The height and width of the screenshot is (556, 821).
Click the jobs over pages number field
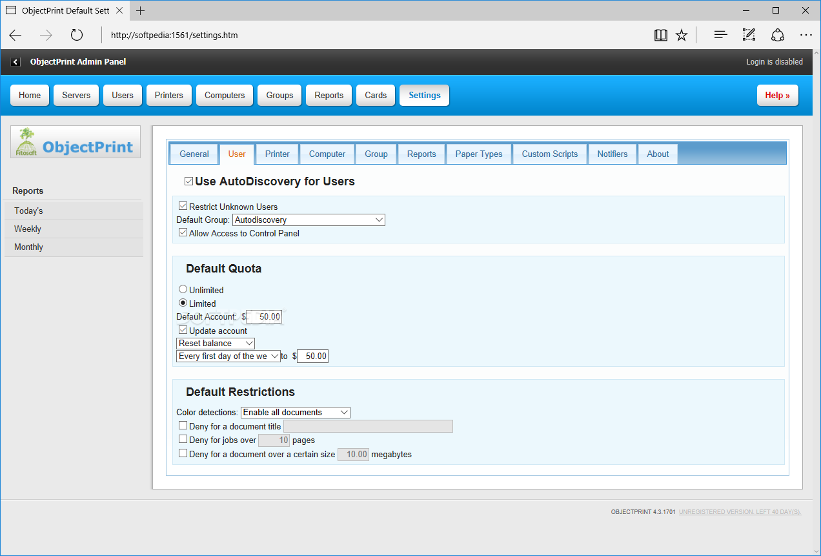pos(274,440)
